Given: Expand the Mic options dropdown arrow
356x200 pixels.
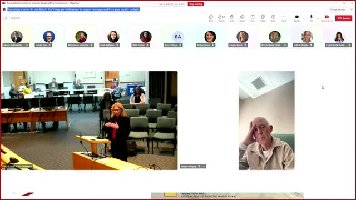Looking at the screenshot, I should 318,18.
